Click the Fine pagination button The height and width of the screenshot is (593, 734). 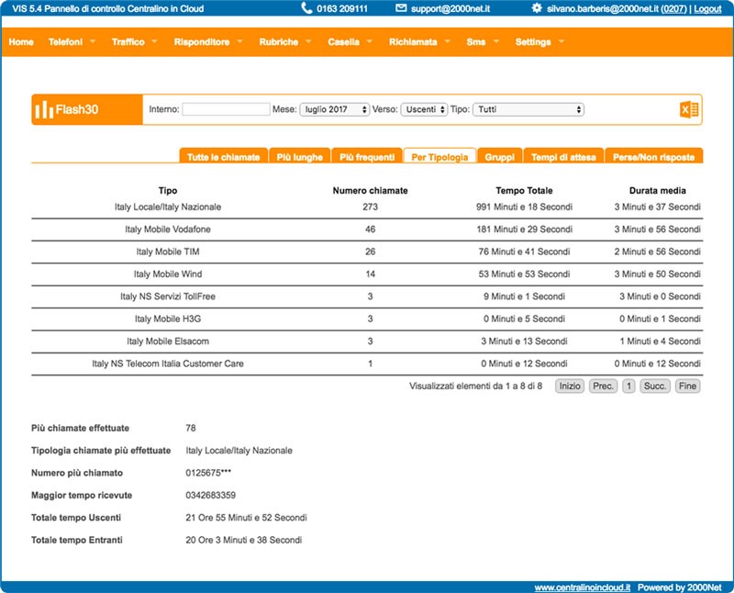[687, 386]
